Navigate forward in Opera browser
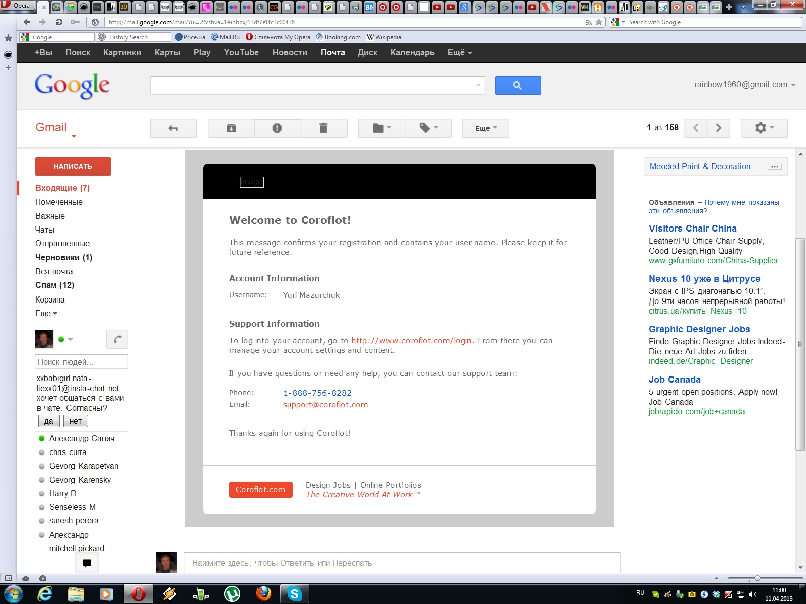Viewport: 806px width, 604px height. pyautogui.click(x=43, y=22)
